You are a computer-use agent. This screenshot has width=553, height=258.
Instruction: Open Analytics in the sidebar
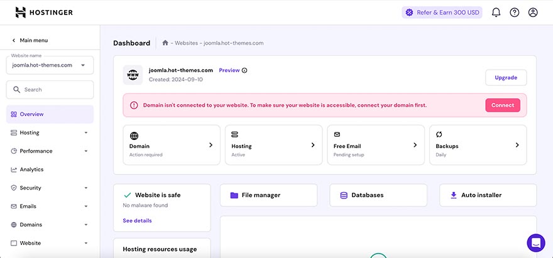[x=50, y=169]
